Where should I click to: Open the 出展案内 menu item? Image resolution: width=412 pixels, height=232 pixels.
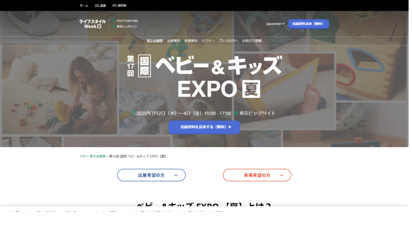[x=173, y=41]
